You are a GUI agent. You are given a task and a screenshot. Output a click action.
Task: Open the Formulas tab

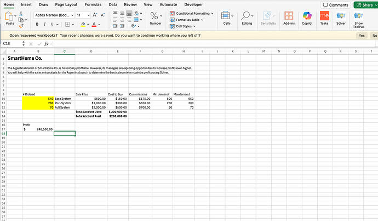click(93, 4)
